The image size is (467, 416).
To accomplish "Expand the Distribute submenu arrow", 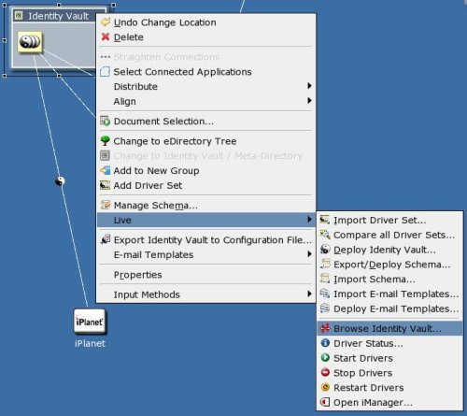I will [309, 86].
